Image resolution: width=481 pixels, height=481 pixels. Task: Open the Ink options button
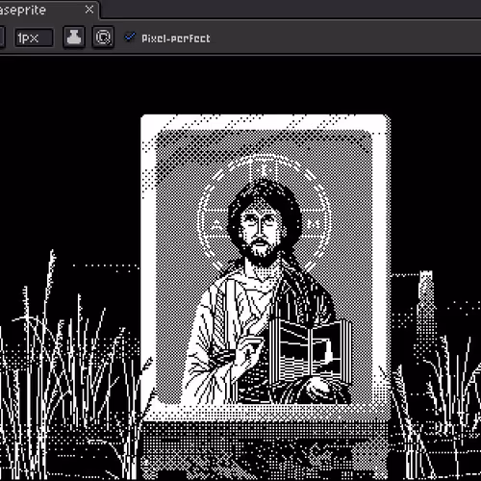(x=74, y=38)
